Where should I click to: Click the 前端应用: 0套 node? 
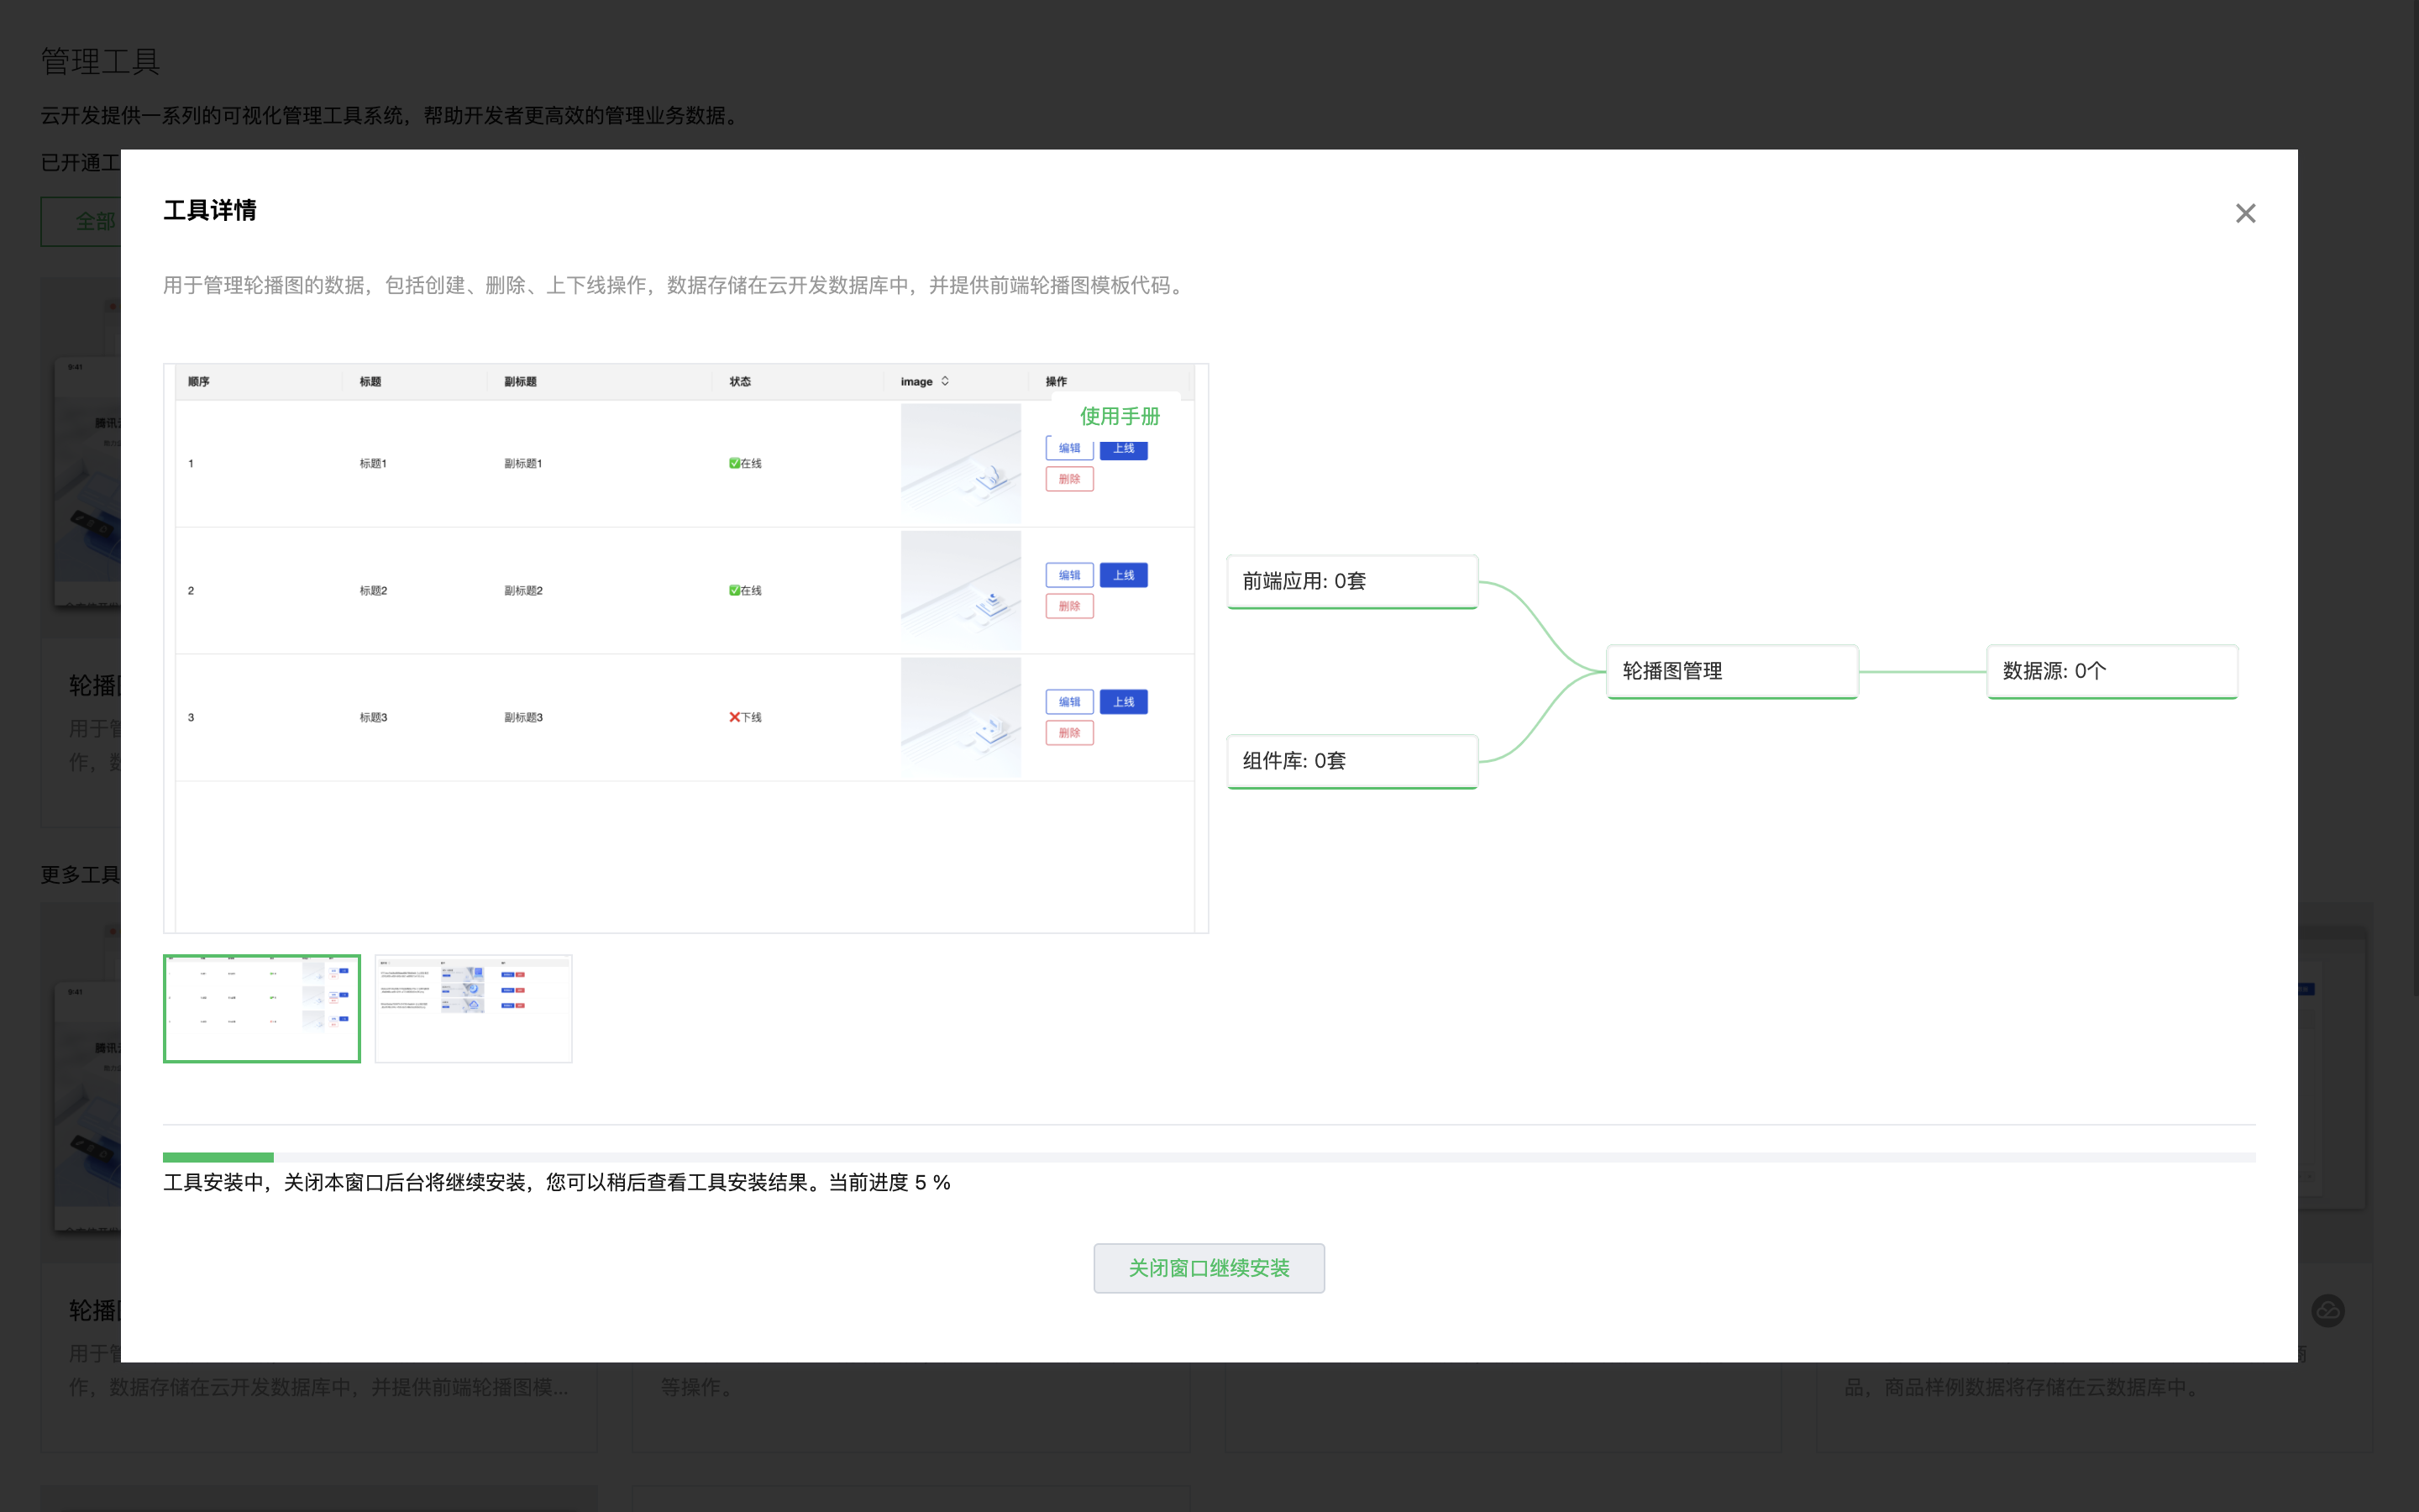1351,581
